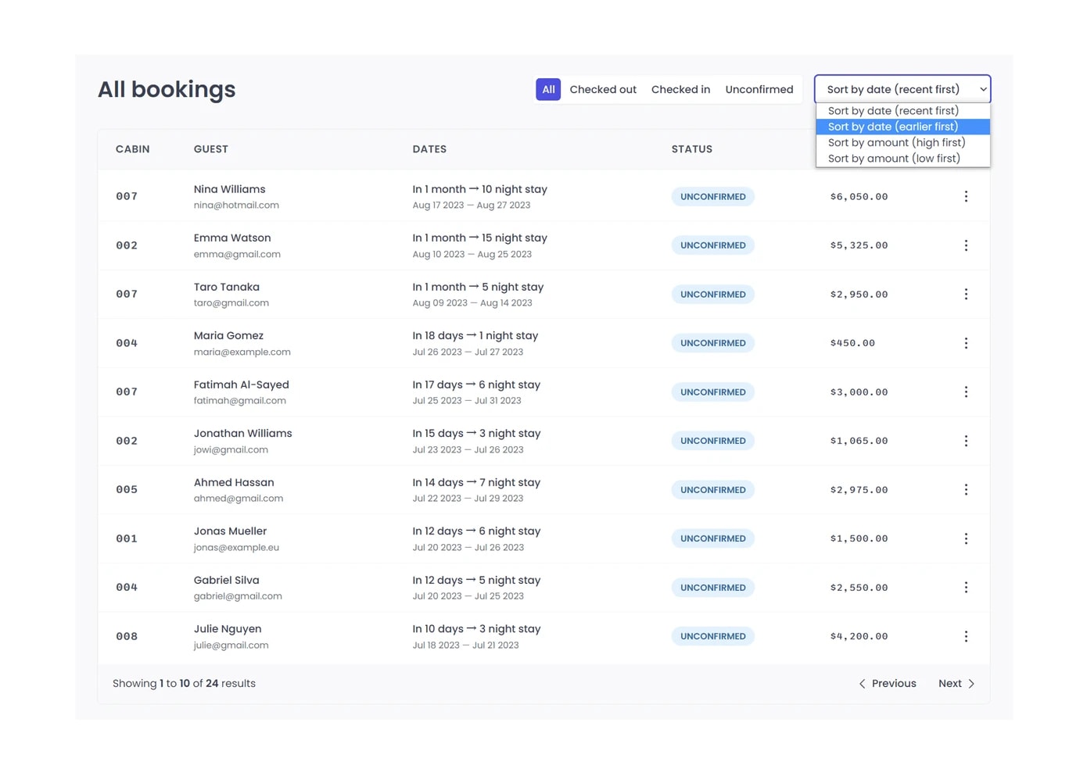Click the amount $4,200.00

859,636
